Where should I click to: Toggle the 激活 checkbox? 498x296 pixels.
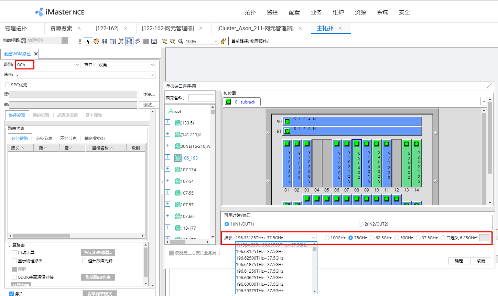click(11, 294)
